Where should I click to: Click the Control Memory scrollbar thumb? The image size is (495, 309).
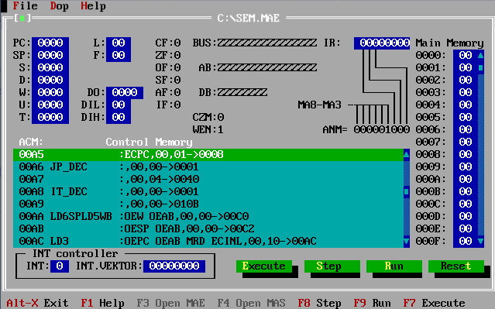pos(406,191)
